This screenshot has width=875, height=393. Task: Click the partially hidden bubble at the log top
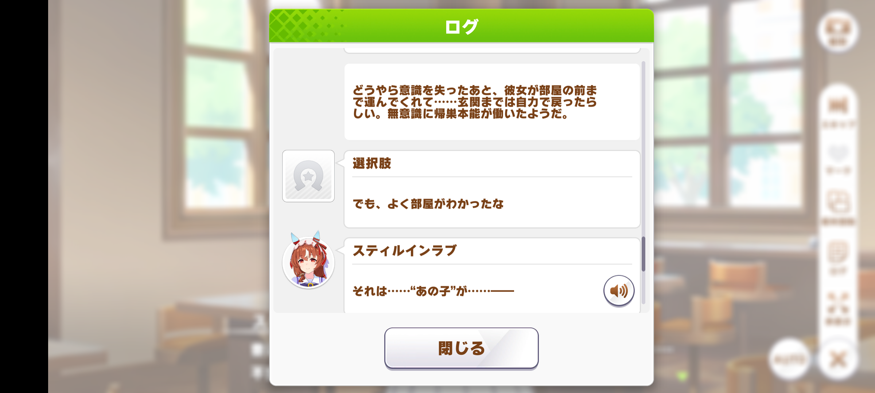[492, 51]
